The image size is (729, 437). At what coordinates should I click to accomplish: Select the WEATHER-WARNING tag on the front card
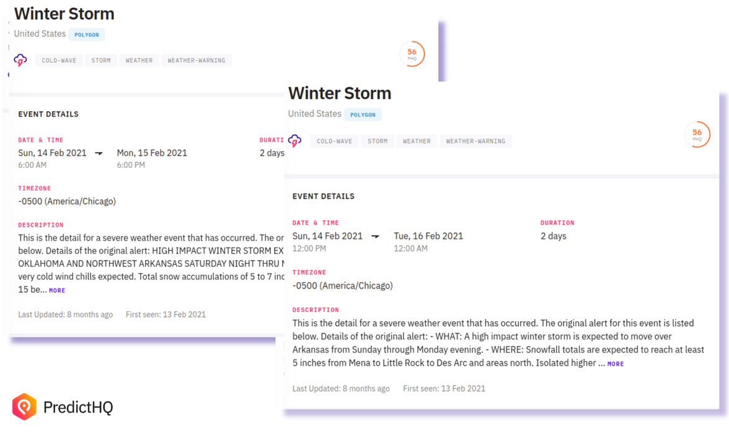pyautogui.click(x=475, y=141)
